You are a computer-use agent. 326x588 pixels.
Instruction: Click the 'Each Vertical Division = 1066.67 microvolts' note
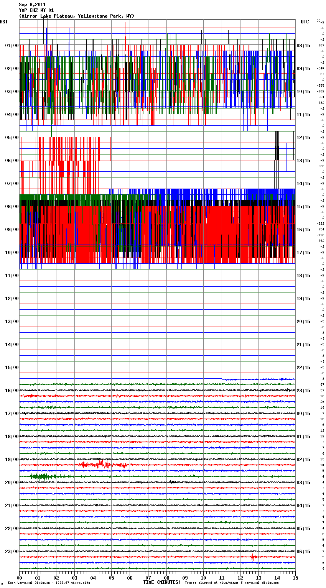(x=49, y=583)
